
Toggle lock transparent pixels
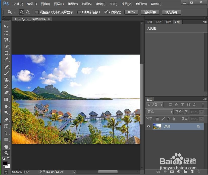click(x=157, y=119)
